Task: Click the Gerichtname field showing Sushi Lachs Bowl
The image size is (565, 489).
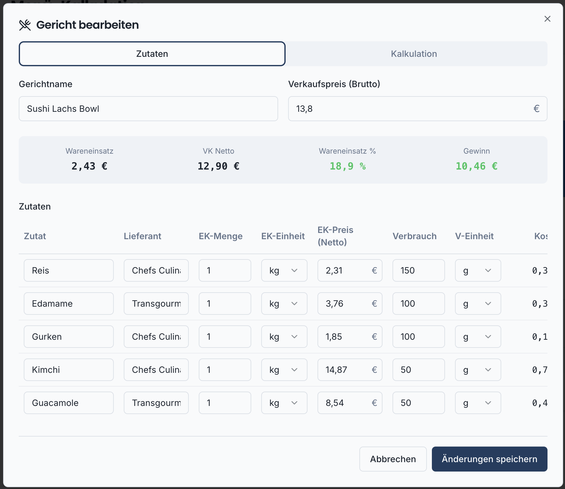Action: pos(148,109)
